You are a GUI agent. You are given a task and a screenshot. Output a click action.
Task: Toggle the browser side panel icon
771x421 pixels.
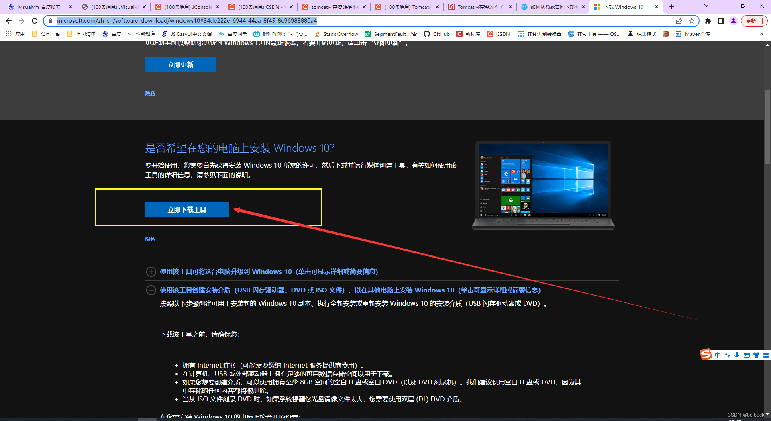[721, 21]
